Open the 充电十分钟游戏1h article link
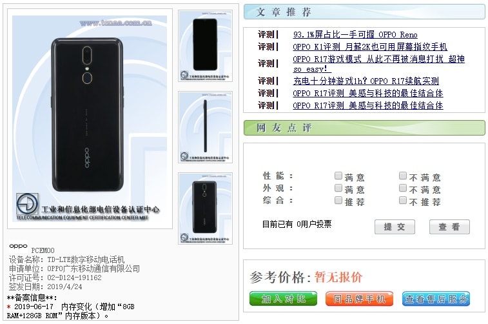 [366, 81]
